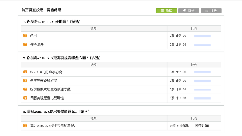
Task: Click the number 1 badge beside 好用
Action: click(x=25, y=36)
